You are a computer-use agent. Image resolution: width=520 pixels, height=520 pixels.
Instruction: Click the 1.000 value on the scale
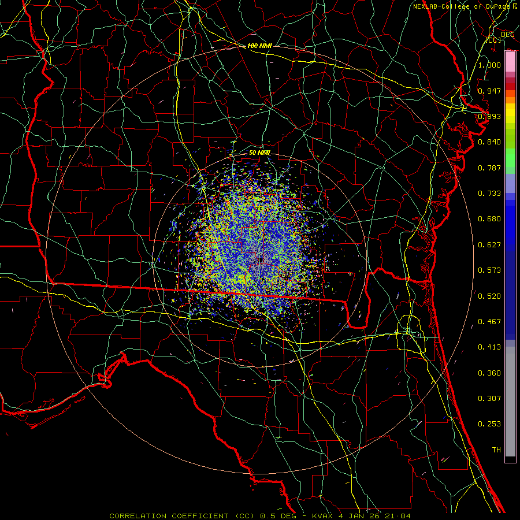pyautogui.click(x=489, y=65)
